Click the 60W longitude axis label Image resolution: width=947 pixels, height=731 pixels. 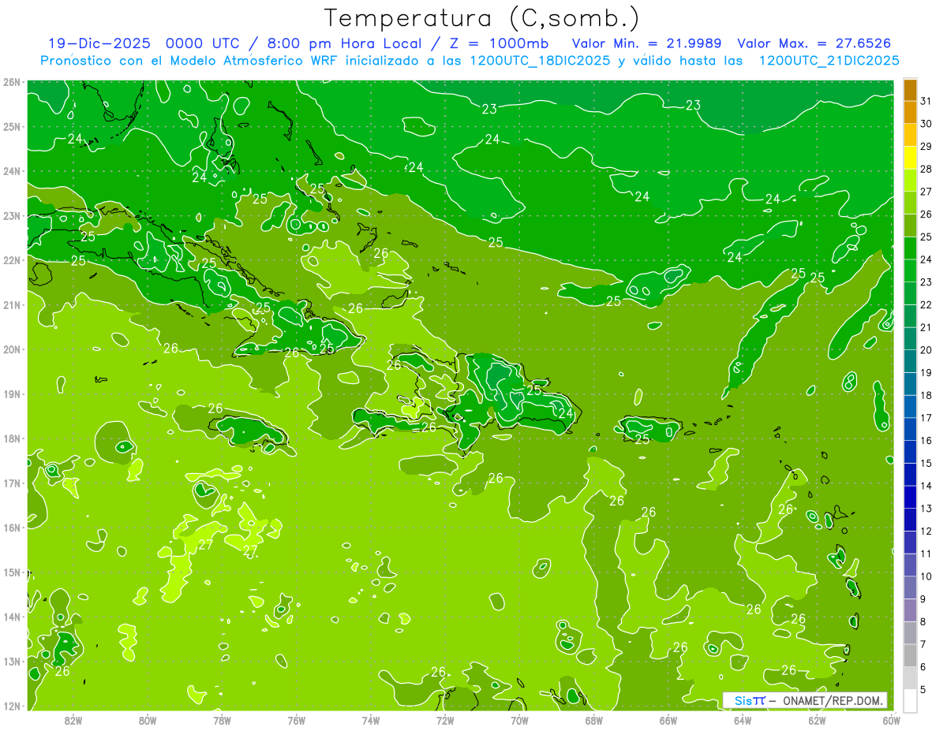tap(892, 720)
